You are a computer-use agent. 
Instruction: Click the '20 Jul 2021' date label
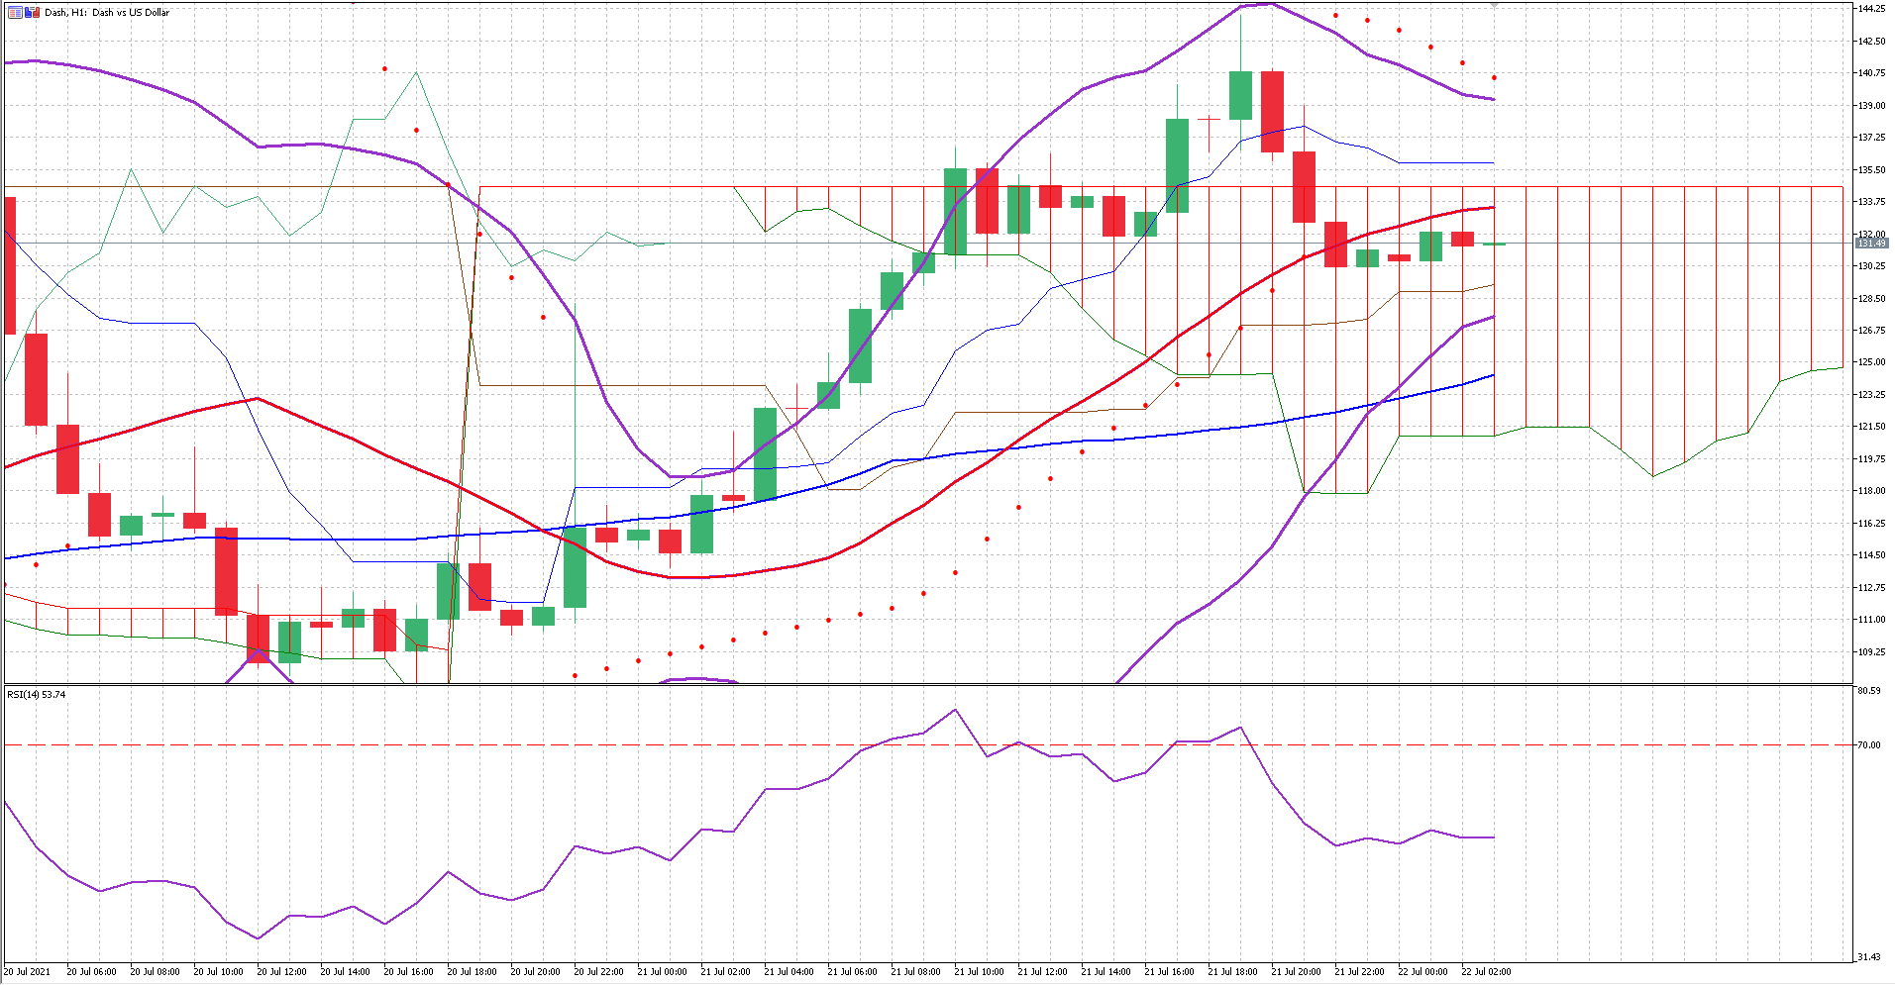point(28,972)
